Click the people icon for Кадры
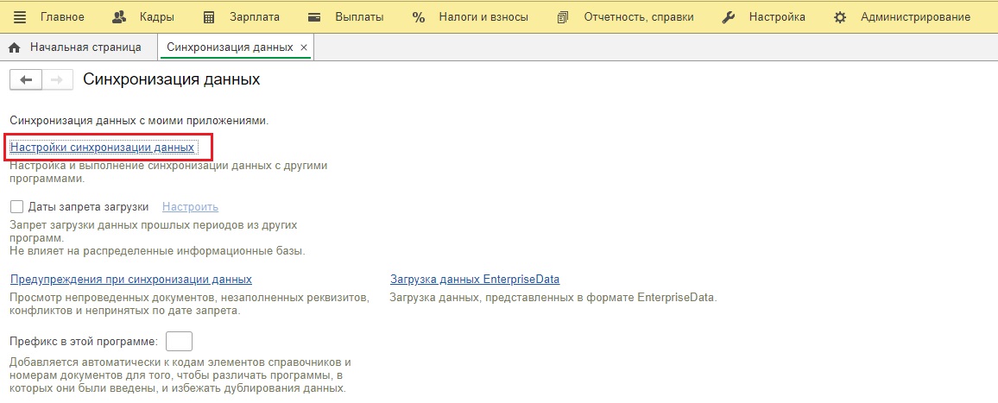Image resolution: width=998 pixels, height=403 pixels. [120, 17]
